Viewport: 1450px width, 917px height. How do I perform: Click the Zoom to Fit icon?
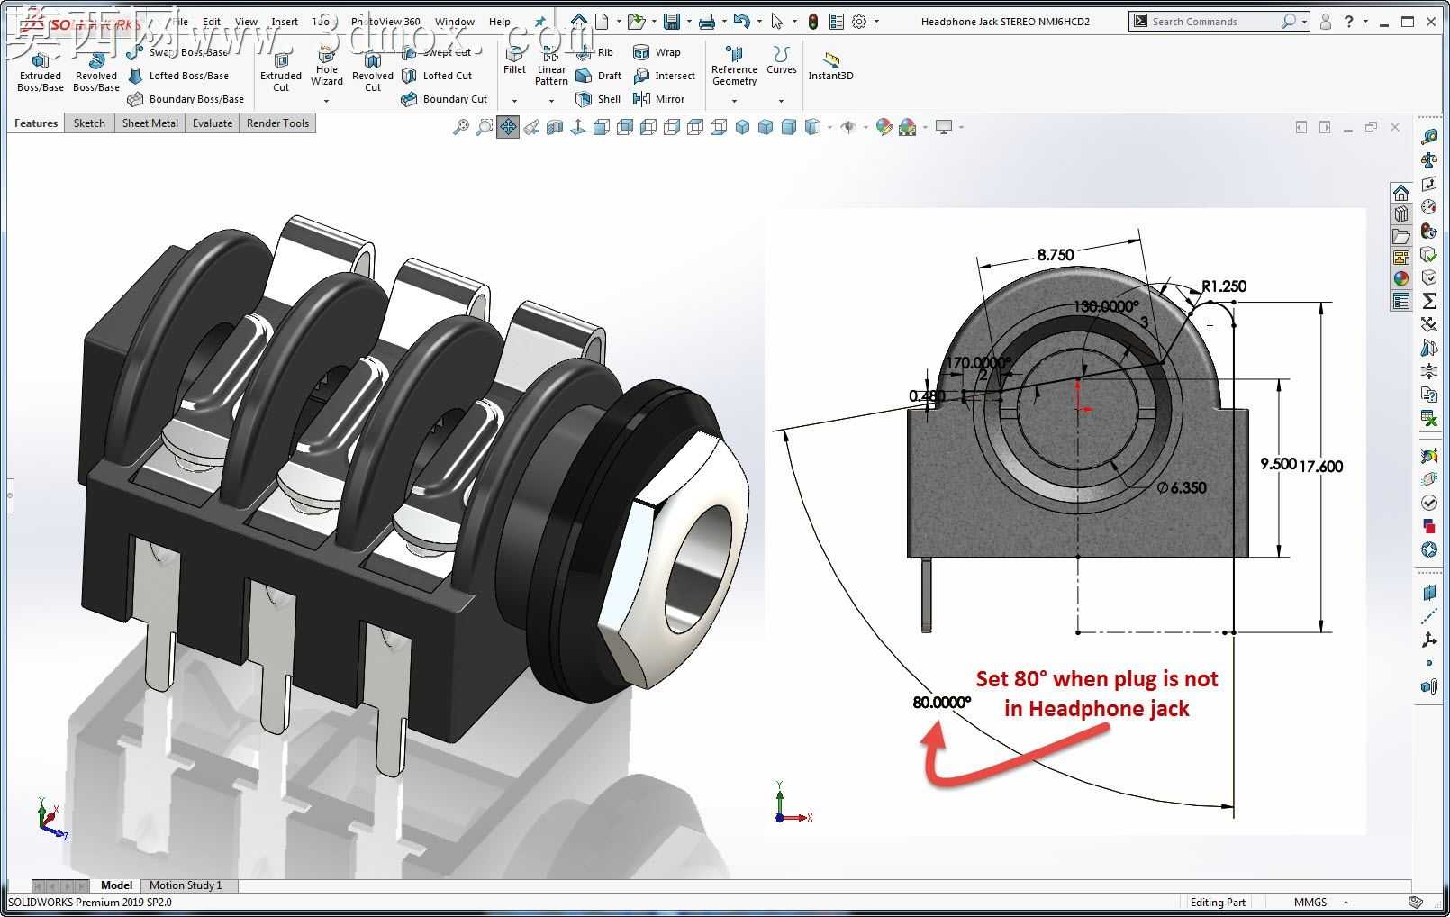tap(460, 127)
